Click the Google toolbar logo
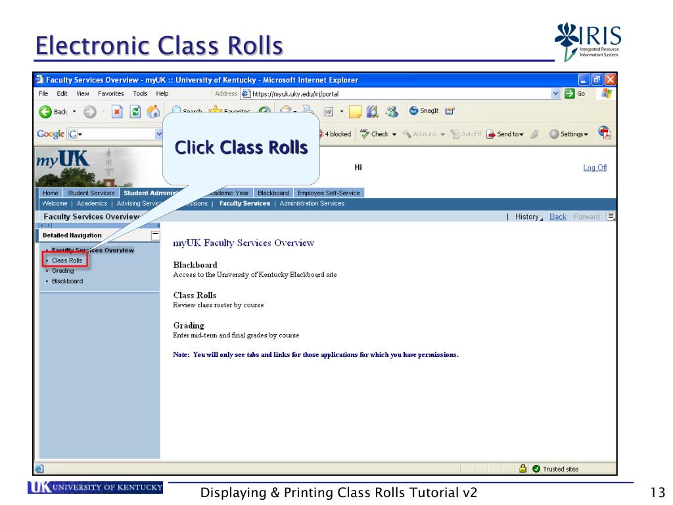This screenshot has height=505, width=673. point(50,134)
